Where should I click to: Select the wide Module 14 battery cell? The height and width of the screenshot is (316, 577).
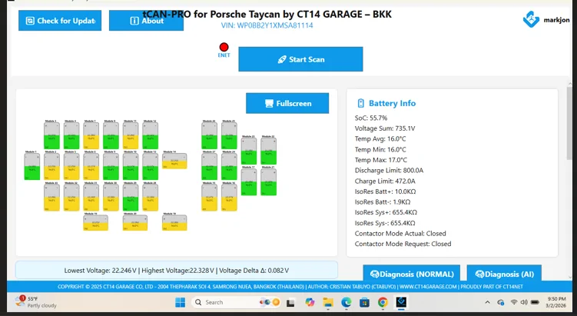pos(174,161)
